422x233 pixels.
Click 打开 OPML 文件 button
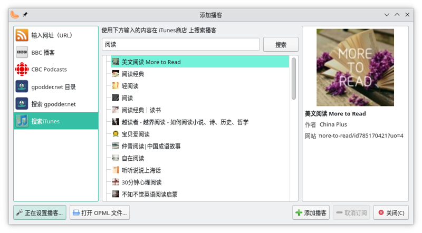(x=100, y=213)
